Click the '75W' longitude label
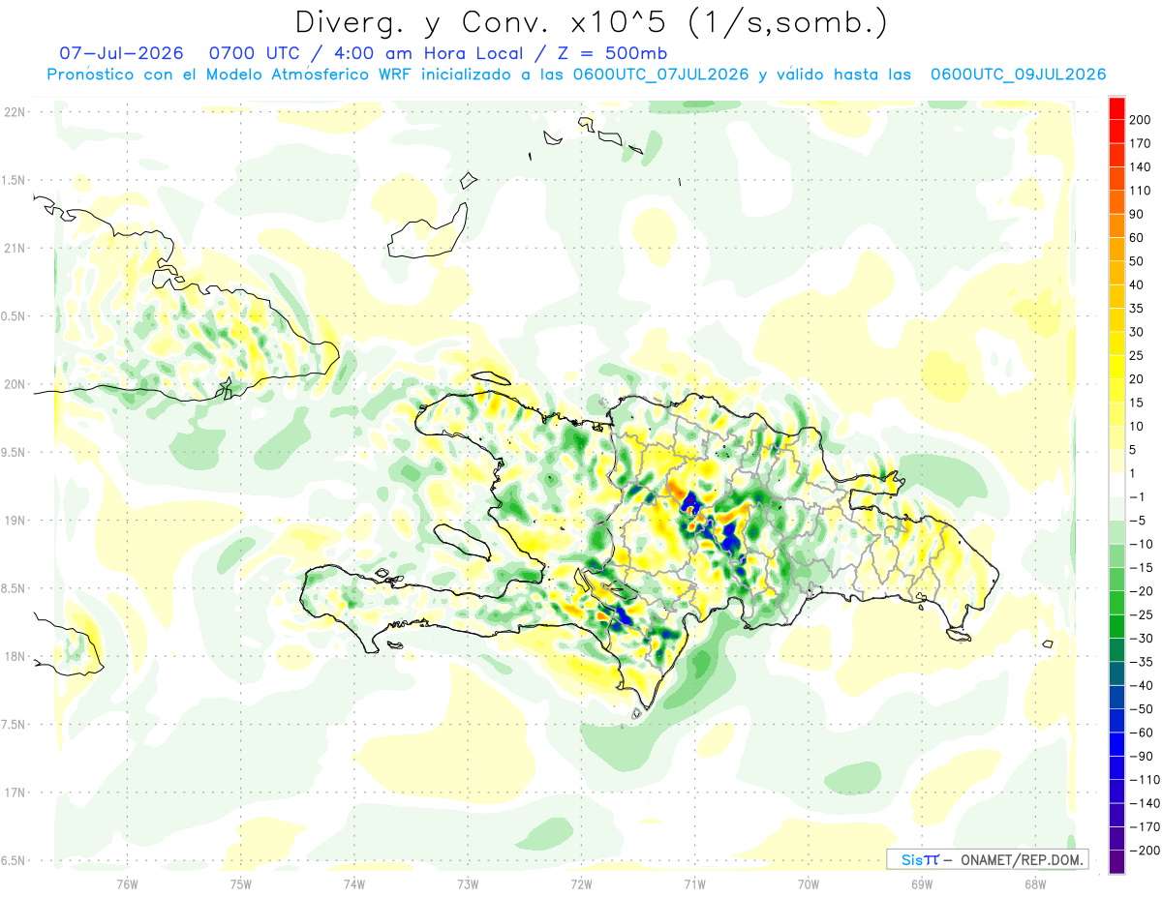 tap(241, 883)
